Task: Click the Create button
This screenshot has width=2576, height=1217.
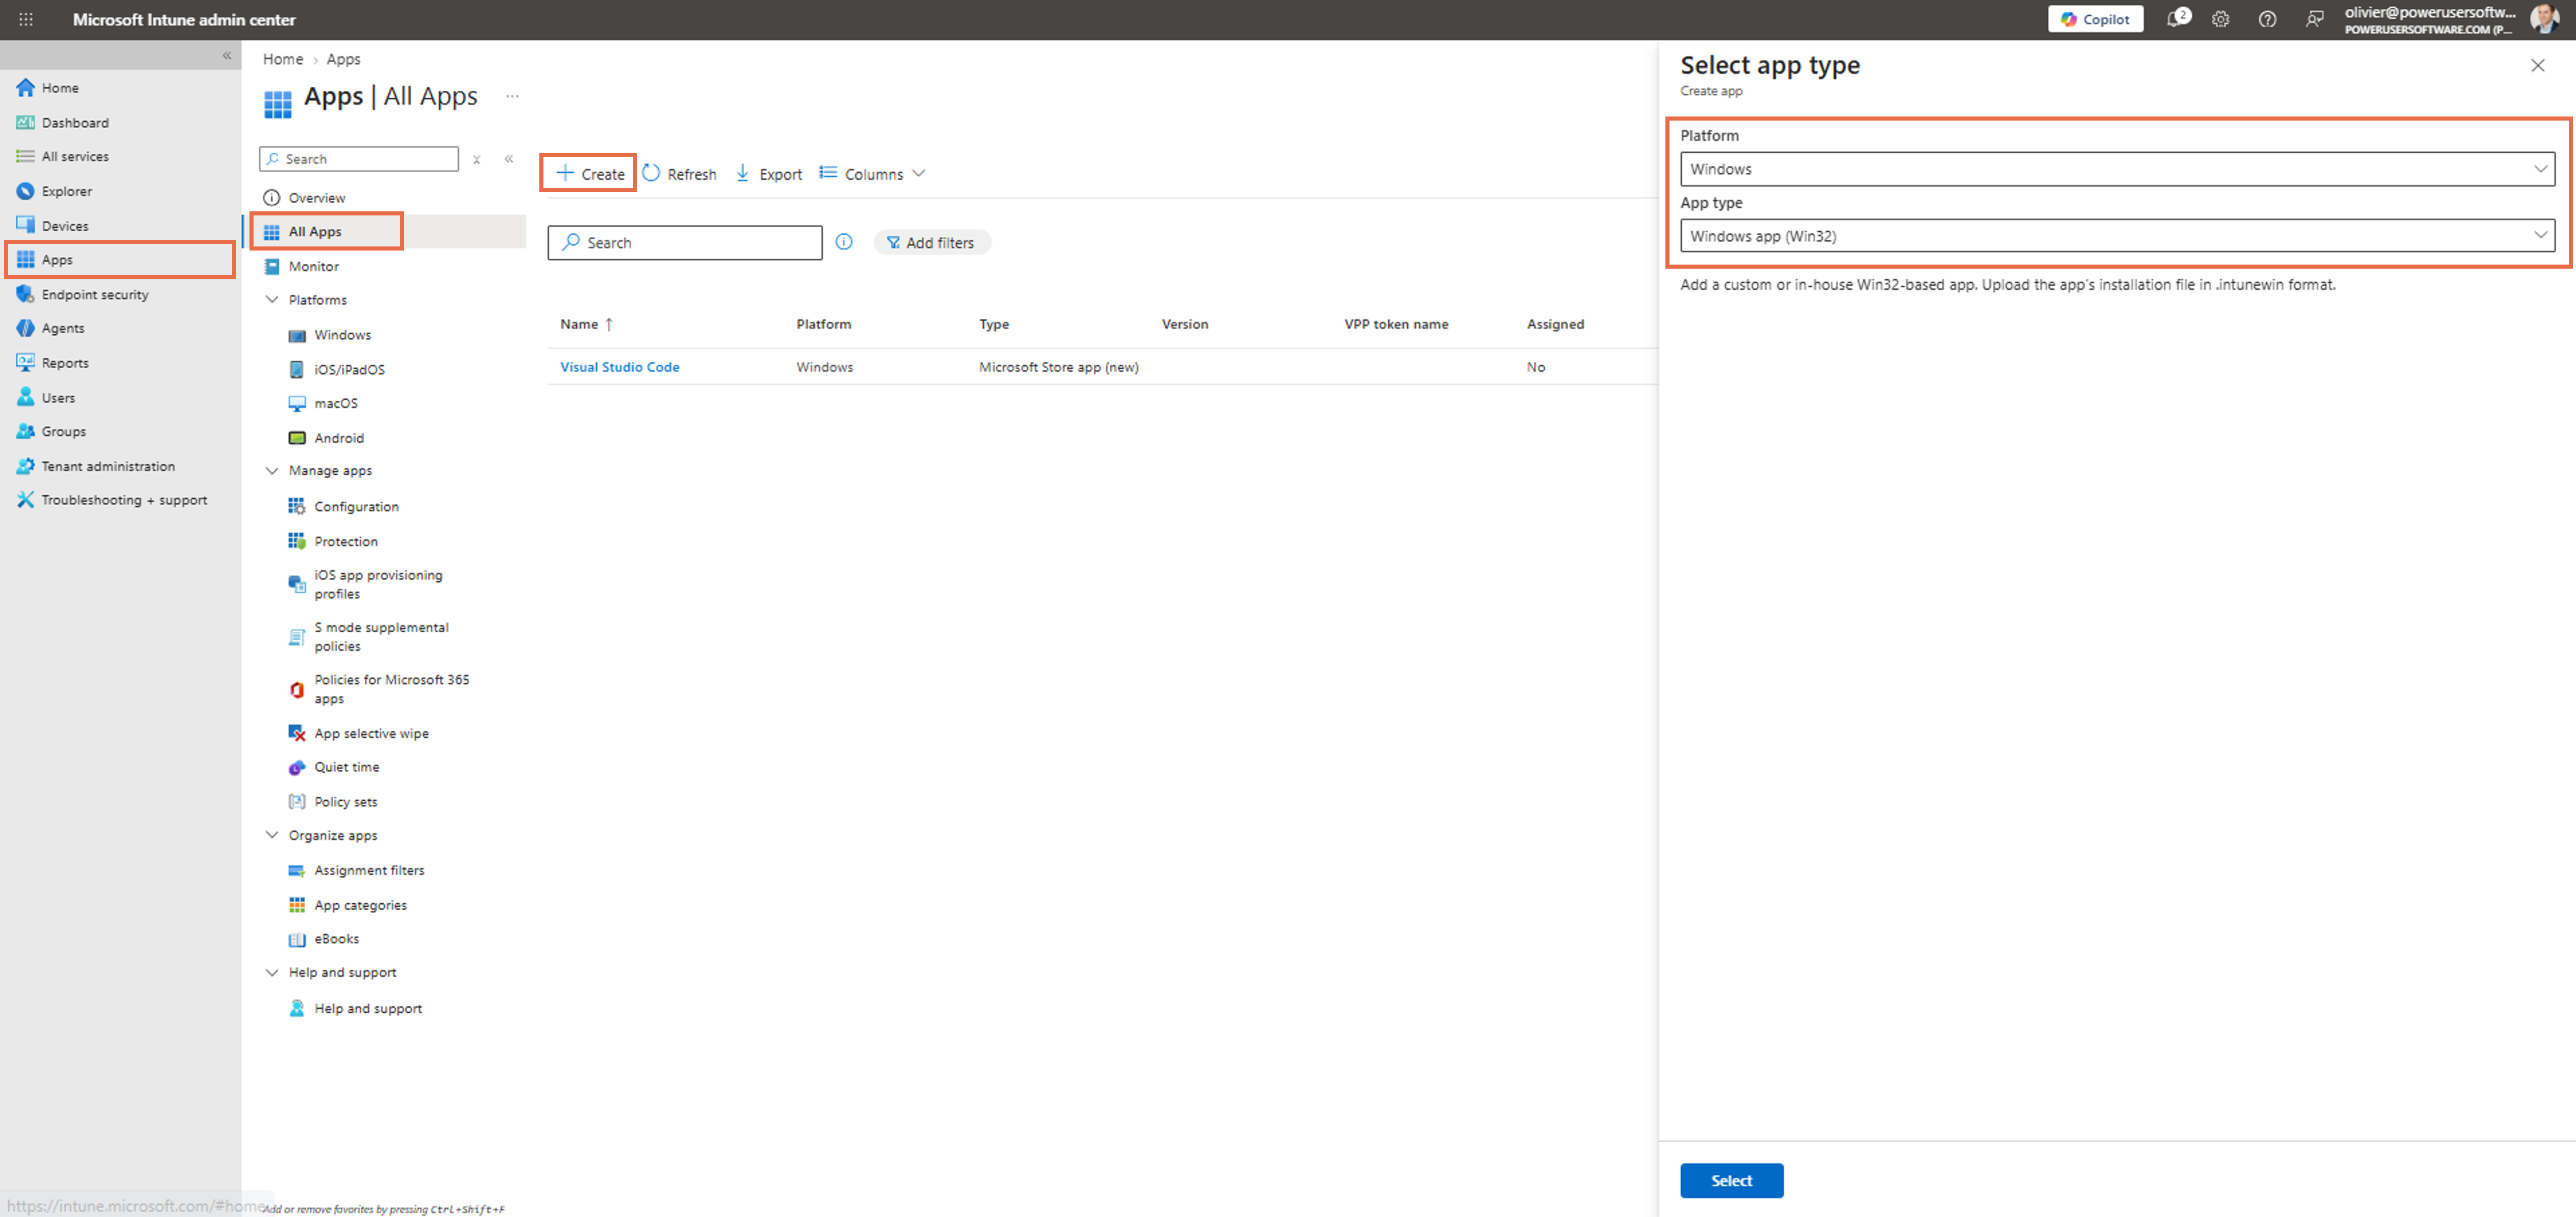Action: click(589, 174)
